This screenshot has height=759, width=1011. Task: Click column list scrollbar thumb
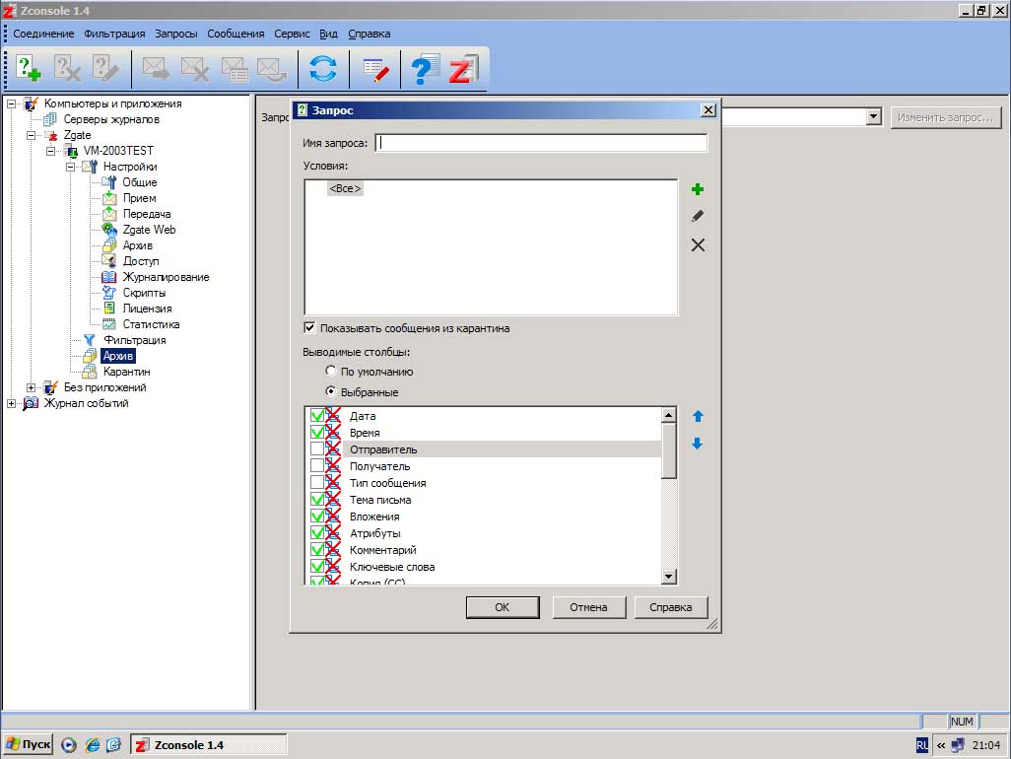coord(669,450)
